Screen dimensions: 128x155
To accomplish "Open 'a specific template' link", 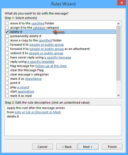I will [41, 62].
